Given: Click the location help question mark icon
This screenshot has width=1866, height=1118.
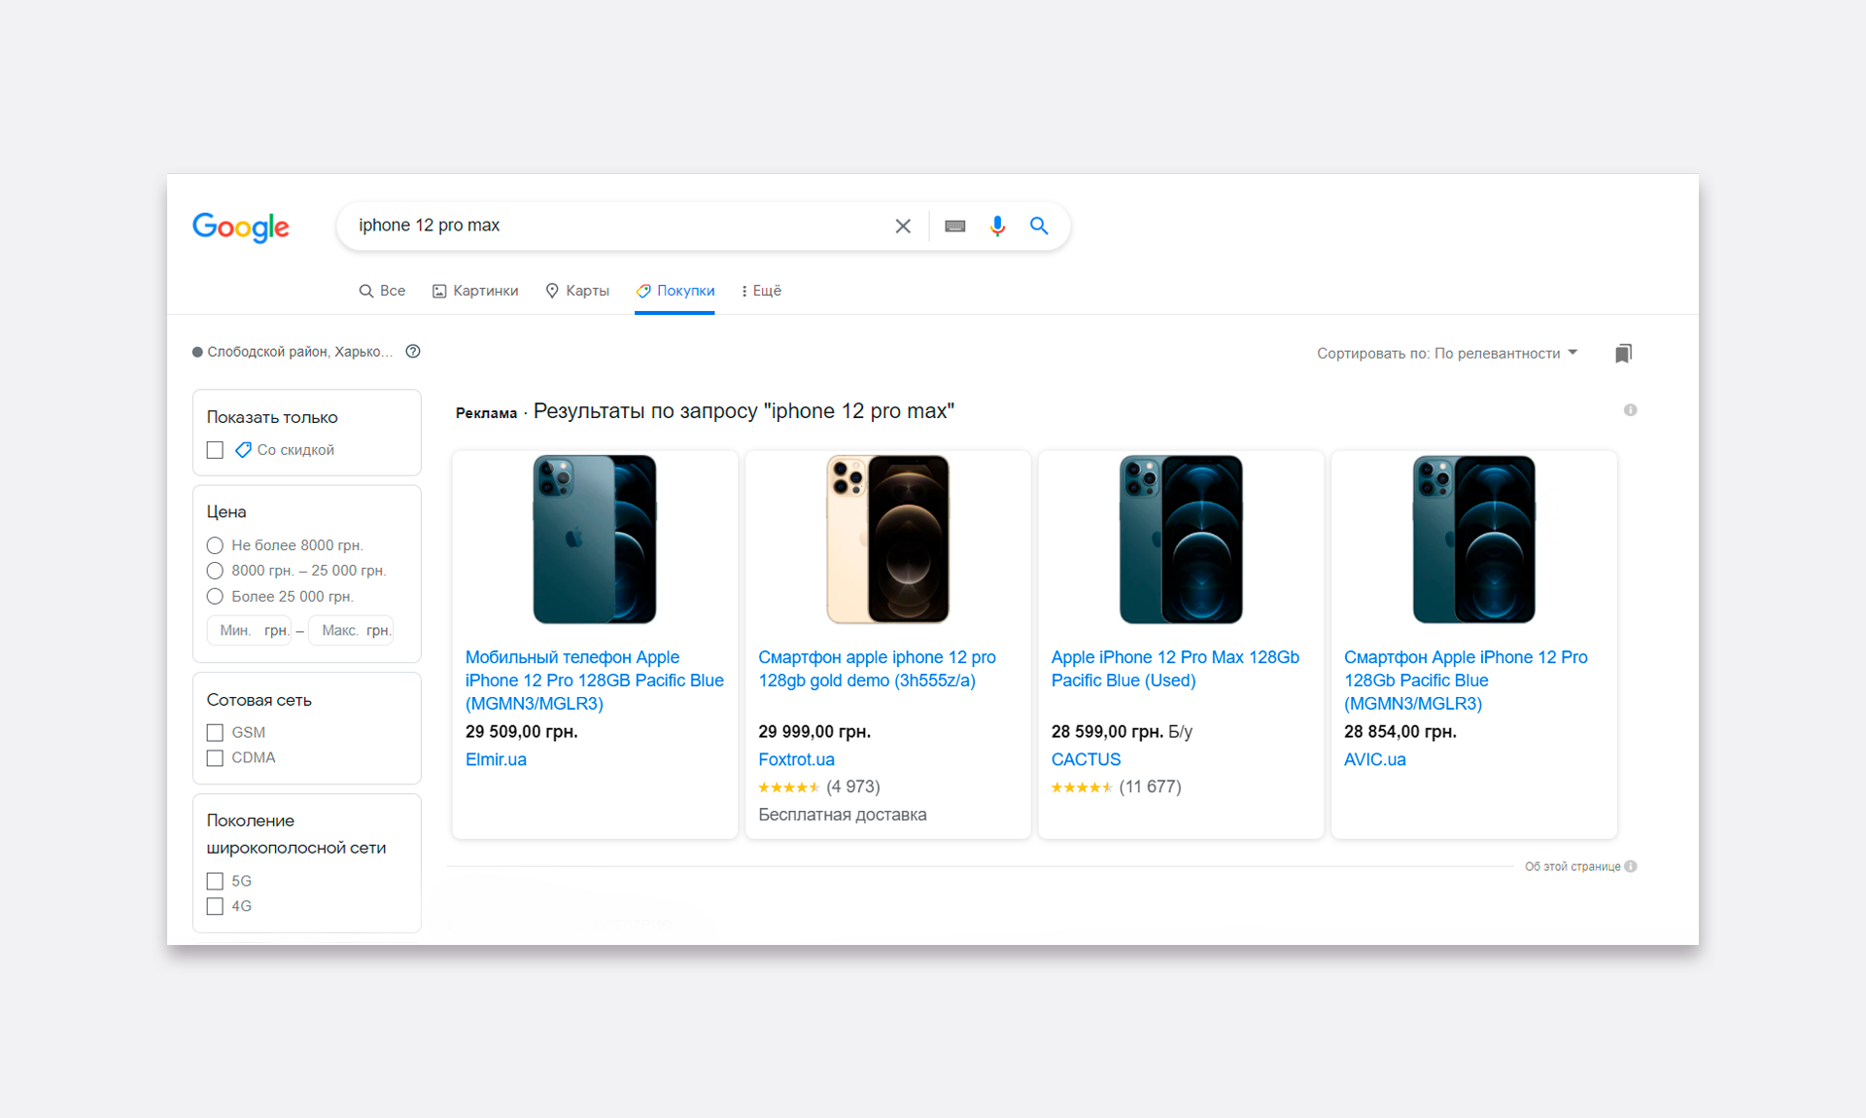Looking at the screenshot, I should tap(413, 352).
